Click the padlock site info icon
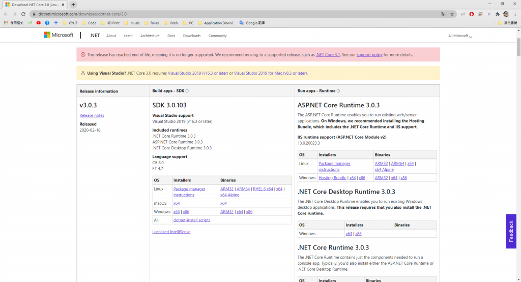This screenshot has width=521, height=282. coord(34,14)
